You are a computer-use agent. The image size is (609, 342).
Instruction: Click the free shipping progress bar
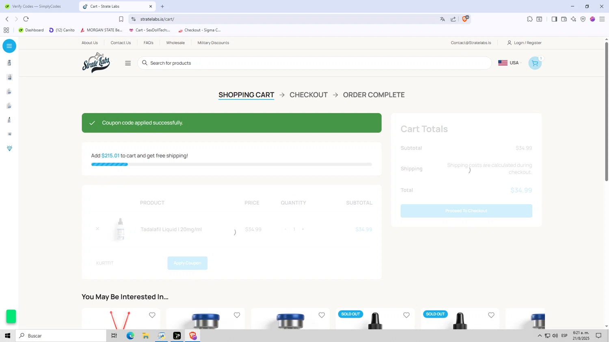point(231,165)
